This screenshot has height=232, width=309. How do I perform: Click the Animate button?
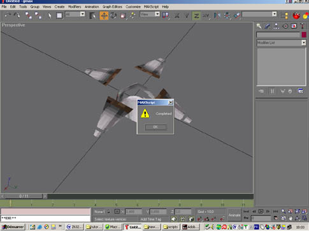click(234, 215)
